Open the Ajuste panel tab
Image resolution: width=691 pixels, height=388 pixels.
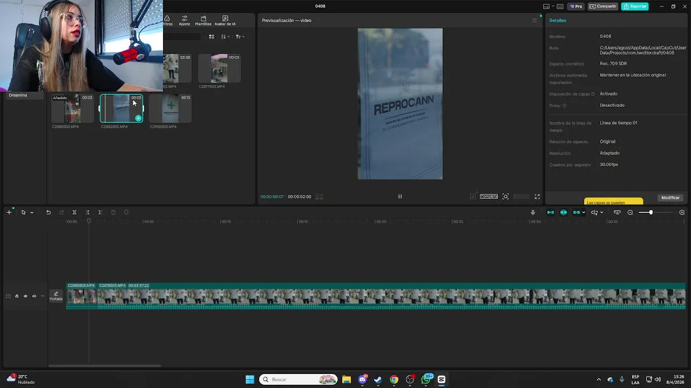[184, 20]
